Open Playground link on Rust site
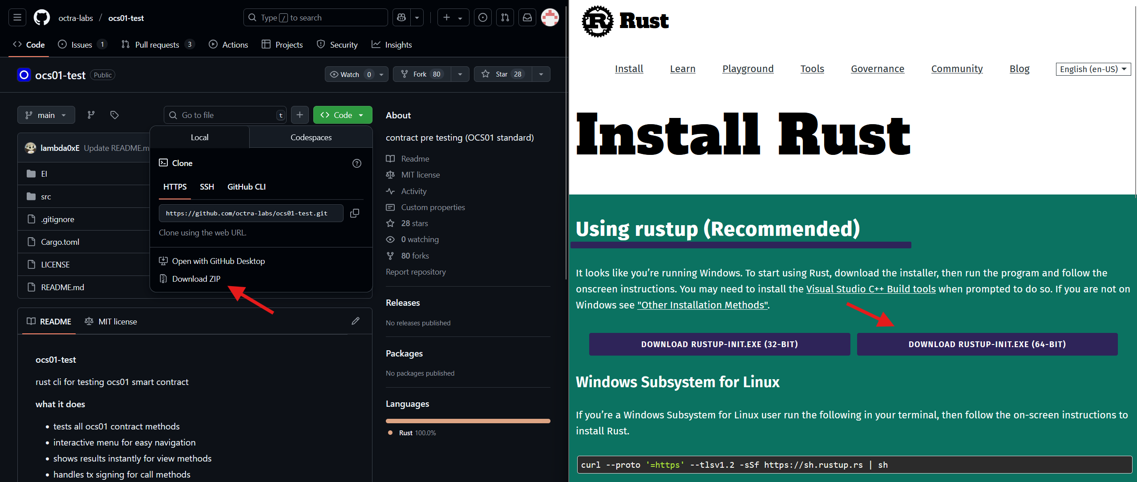Viewport: 1137px width, 482px height. tap(748, 69)
